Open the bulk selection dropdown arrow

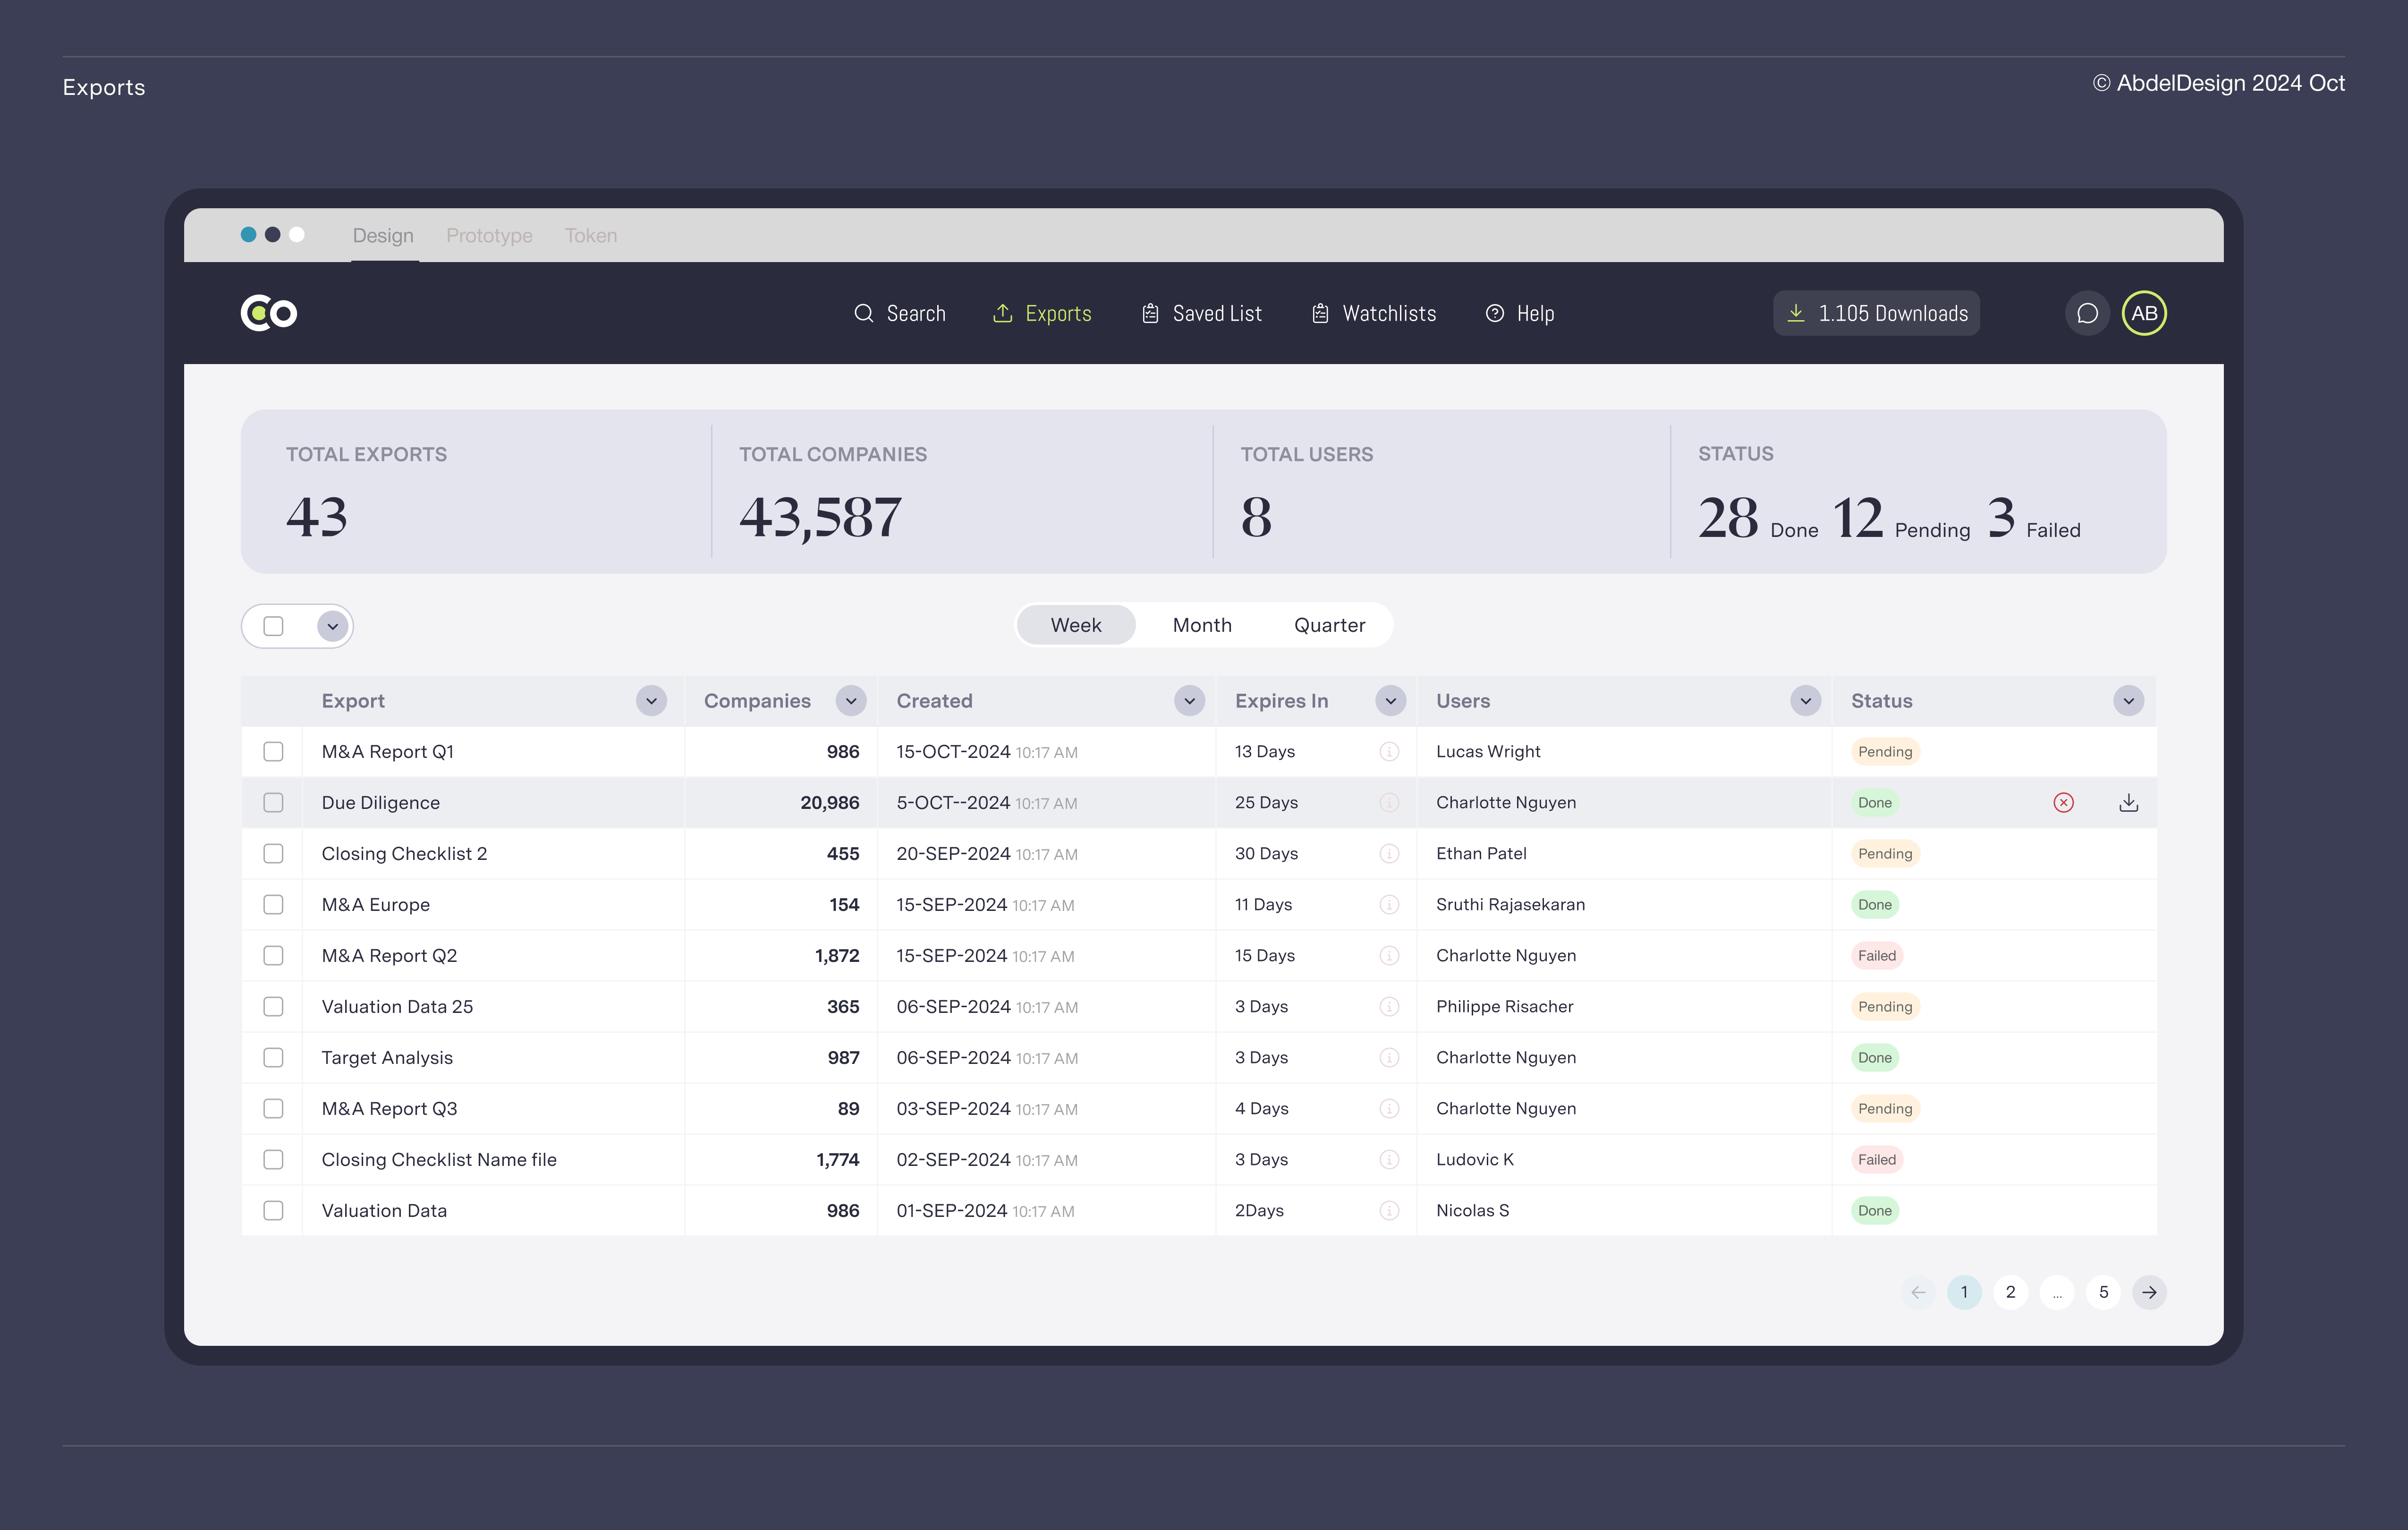(332, 626)
